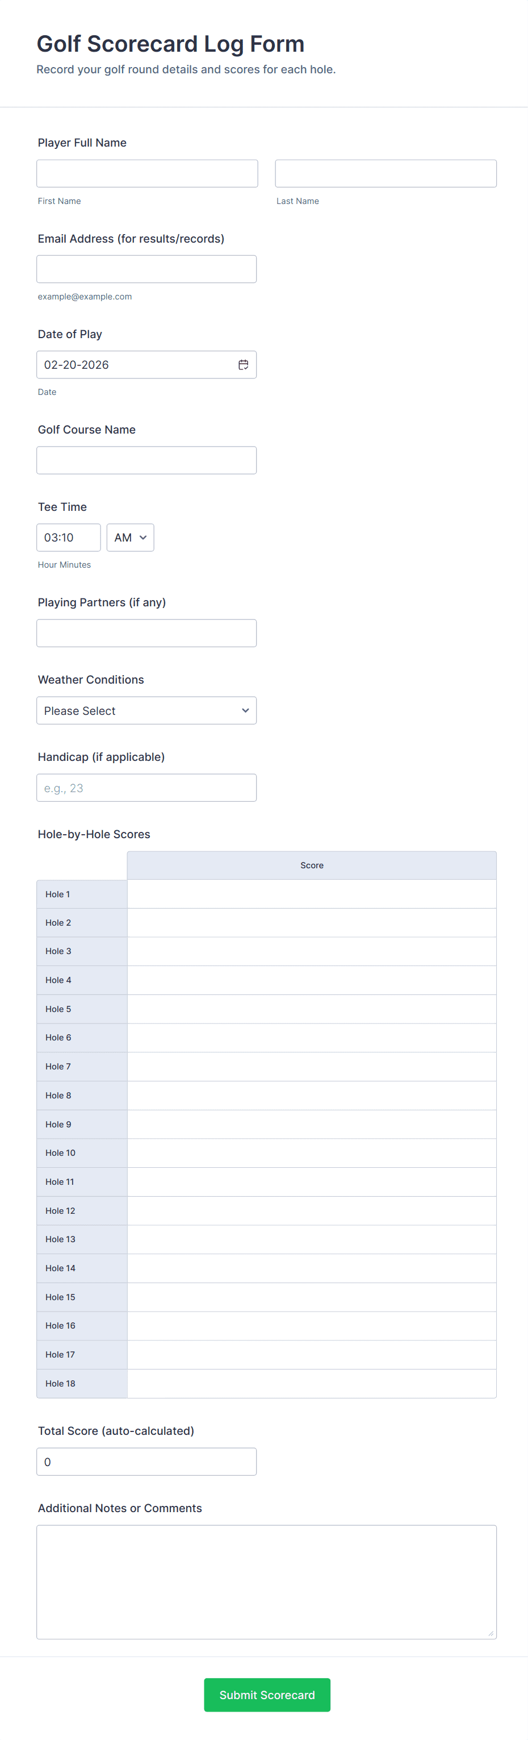
Task: Click the Handicap number field
Action: coord(146,788)
